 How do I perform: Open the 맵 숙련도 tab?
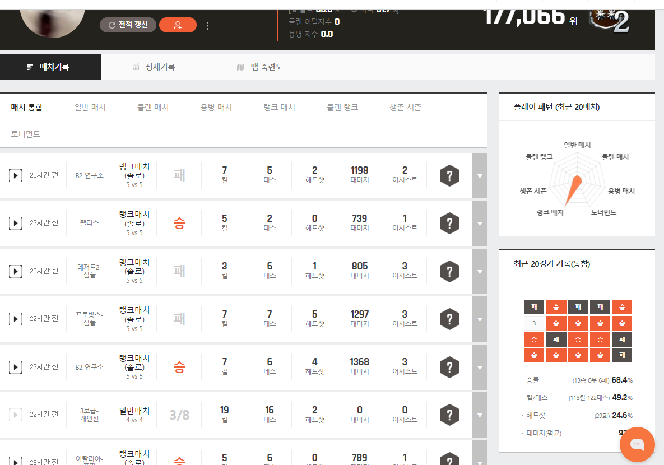point(259,67)
